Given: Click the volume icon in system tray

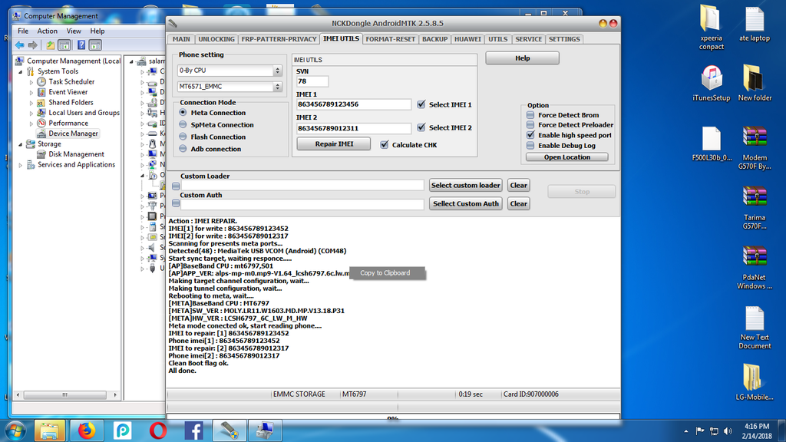Looking at the screenshot, I should 728,431.
